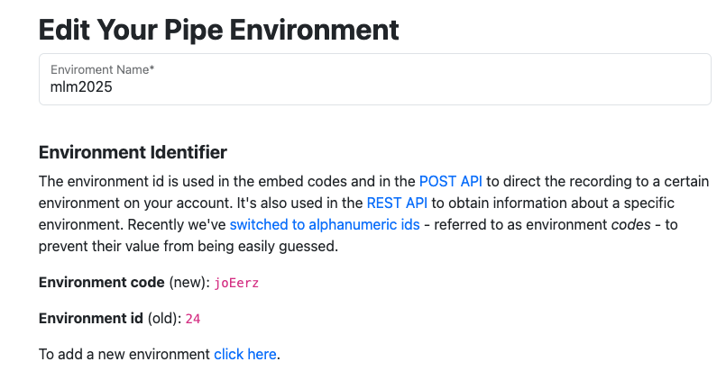Click the bold Environment id label
Screen dimensions: 726x389
click(89, 319)
